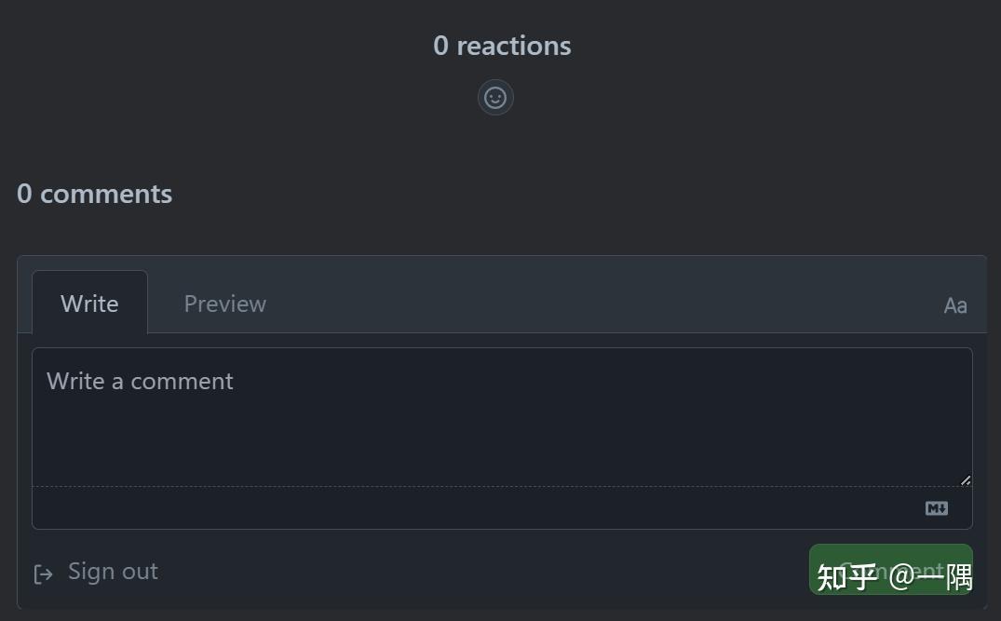Screen dimensions: 1001x621
Task: Click the "Write a comment" placeholder text
Action: [x=140, y=382]
